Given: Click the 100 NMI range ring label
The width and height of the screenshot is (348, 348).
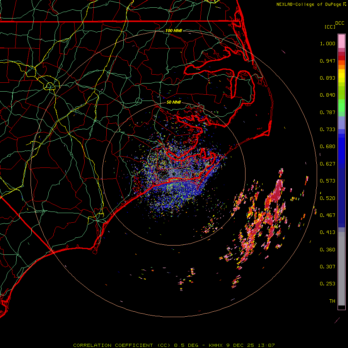Looking at the screenshot, I should (x=174, y=31).
